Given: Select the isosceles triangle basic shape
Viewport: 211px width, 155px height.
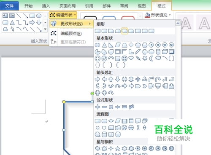Looking at the screenshot, I should [104, 45].
